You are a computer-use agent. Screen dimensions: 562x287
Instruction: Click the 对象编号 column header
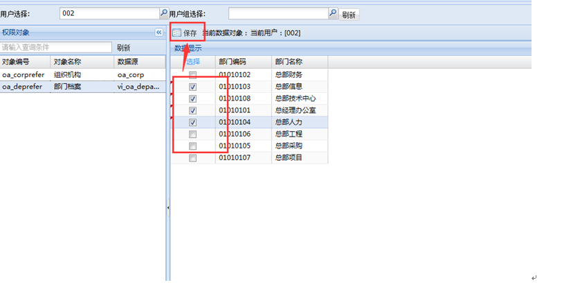pos(25,62)
